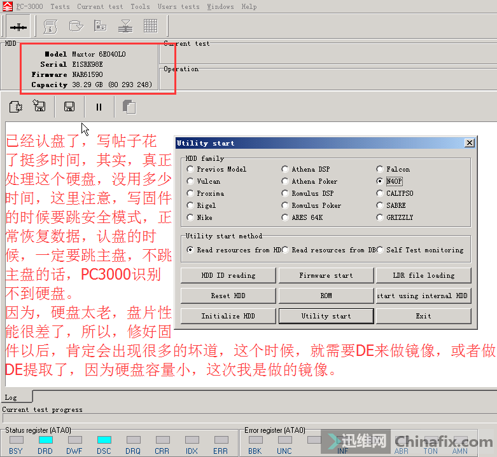
Task: Select SABRE radio button
Action: pyautogui.click(x=391, y=205)
